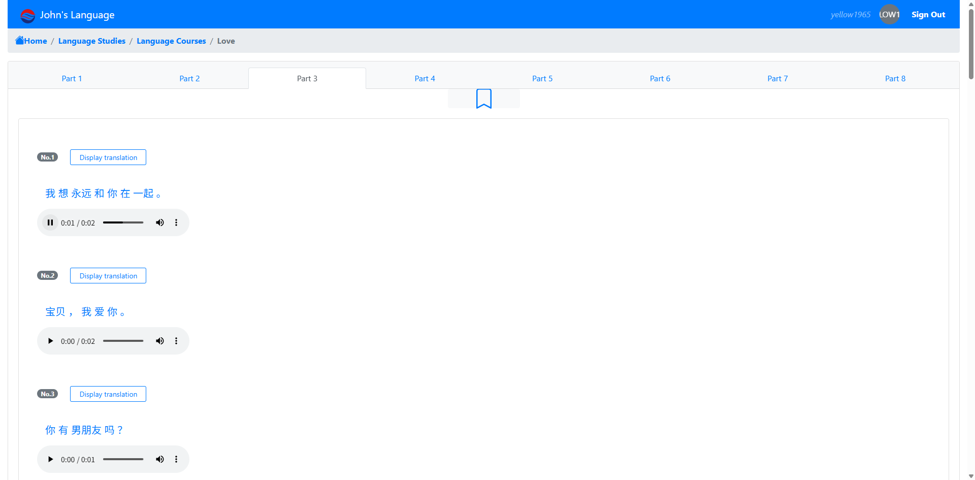Click the John's Language logo icon
The width and height of the screenshot is (975, 480).
[x=27, y=15]
